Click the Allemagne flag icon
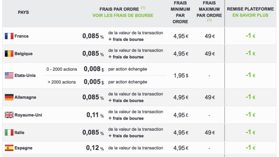This screenshot has height=157, width=279. click(x=9, y=97)
